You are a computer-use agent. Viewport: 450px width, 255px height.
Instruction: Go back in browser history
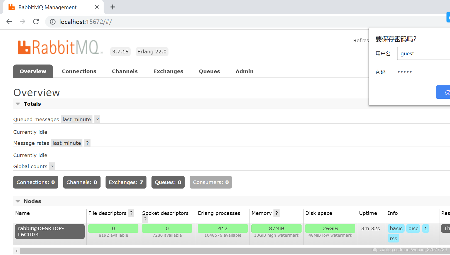click(x=9, y=22)
